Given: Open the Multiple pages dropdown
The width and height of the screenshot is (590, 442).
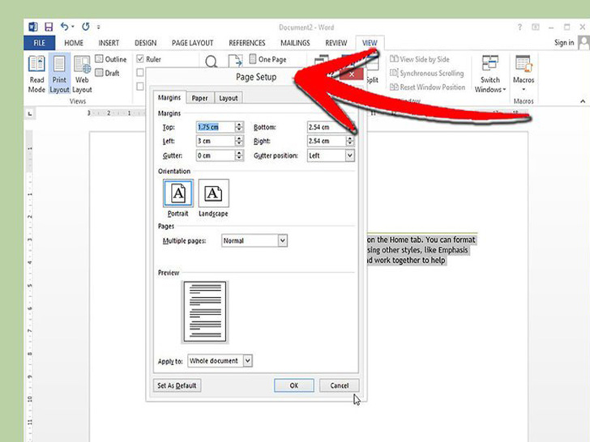Looking at the screenshot, I should click(x=282, y=240).
